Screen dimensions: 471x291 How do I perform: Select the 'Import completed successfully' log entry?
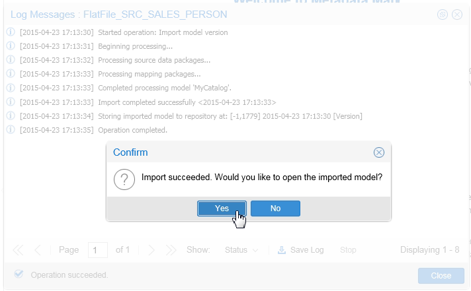click(x=187, y=102)
